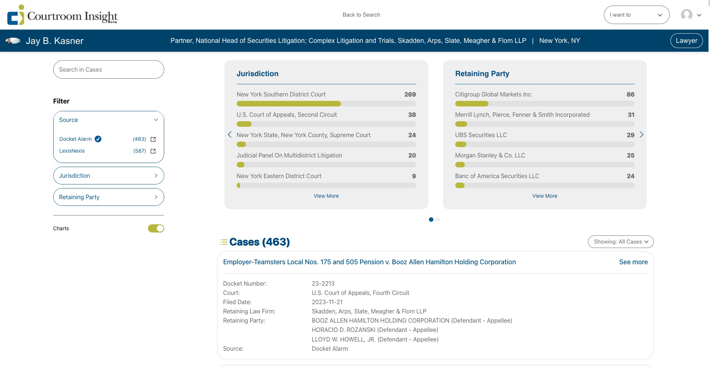Click filed date 2023-11-21
The height and width of the screenshot is (367, 710).
tap(327, 302)
